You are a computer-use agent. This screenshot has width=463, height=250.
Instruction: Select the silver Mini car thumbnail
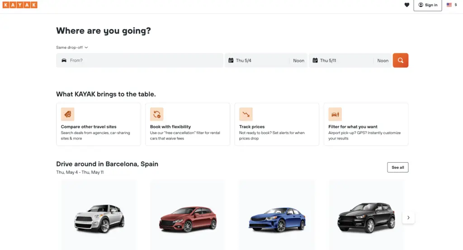click(99, 218)
